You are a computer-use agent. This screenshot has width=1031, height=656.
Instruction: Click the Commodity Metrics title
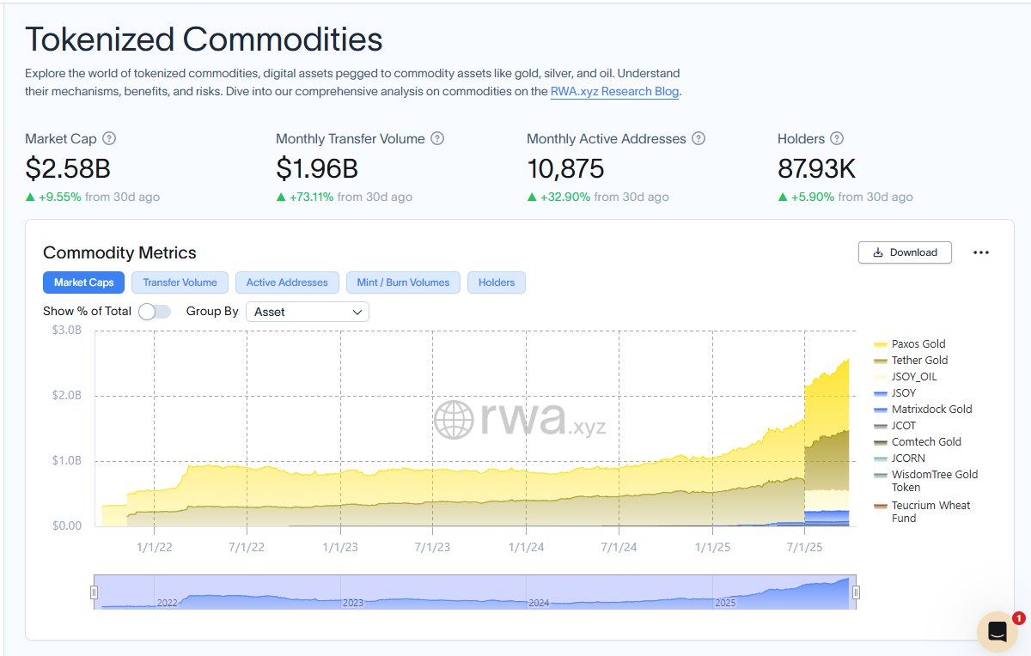click(119, 252)
